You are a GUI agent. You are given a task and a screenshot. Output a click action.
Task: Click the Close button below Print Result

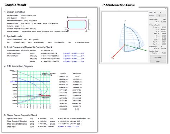click(158, 61)
